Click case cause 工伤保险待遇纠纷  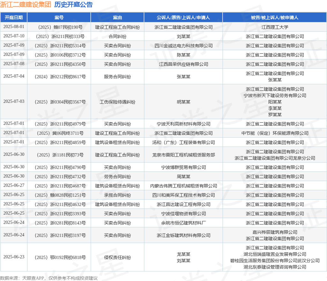118,102
